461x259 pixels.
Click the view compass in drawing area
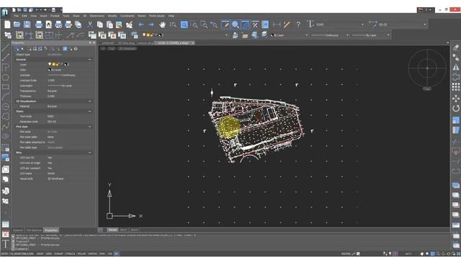point(427,68)
